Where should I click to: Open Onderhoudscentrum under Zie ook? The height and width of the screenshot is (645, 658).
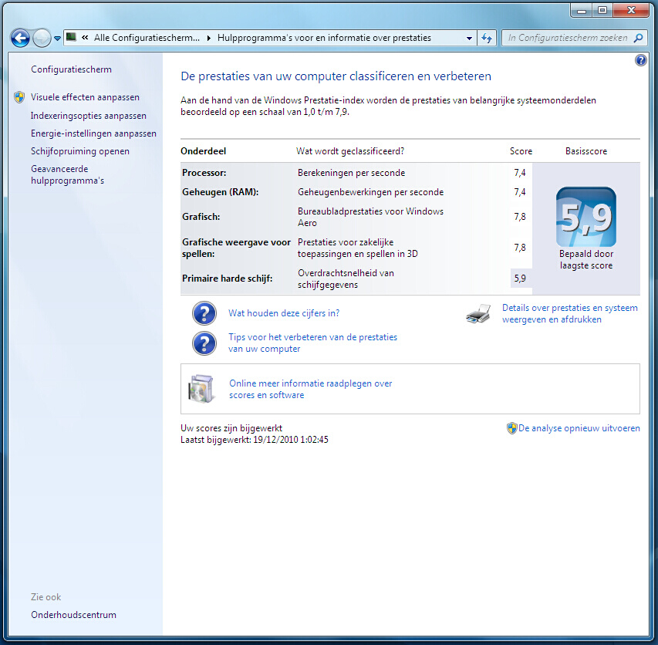73,615
